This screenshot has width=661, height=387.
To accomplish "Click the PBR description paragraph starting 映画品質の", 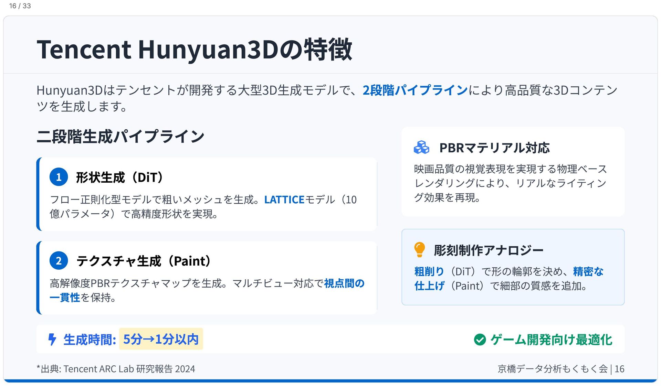I will (511, 183).
